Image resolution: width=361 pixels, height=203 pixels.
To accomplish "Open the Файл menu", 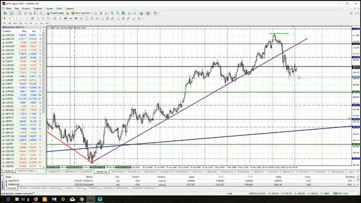I will tap(9, 8).
